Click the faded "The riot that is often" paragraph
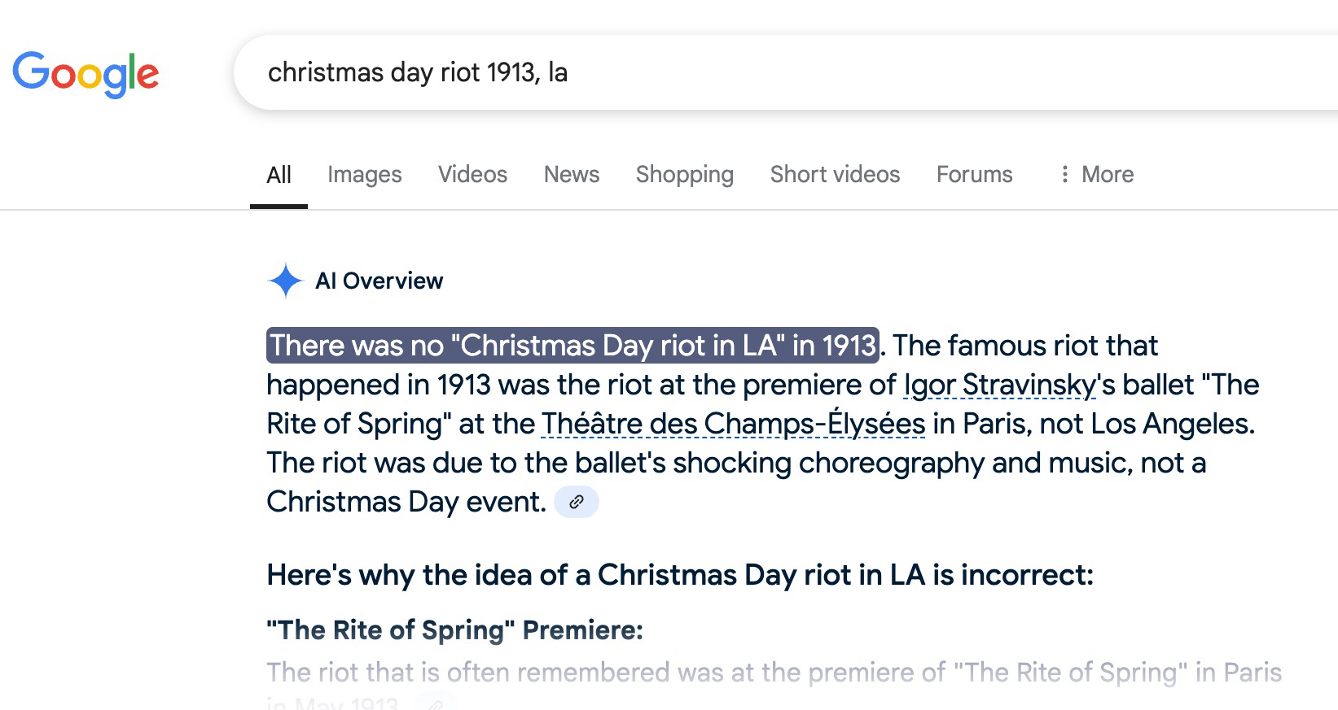The height and width of the screenshot is (710, 1338). (774, 673)
